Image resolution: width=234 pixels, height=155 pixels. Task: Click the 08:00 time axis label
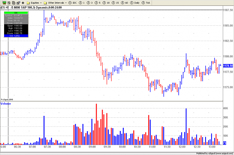[x=62, y=147]
